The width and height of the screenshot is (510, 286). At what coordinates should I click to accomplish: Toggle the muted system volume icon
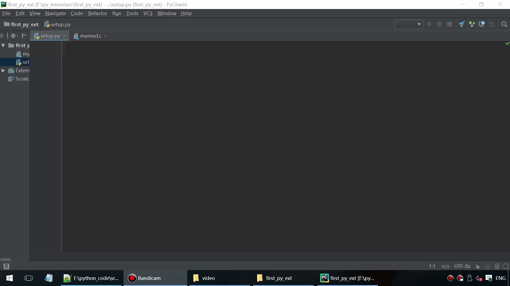click(x=479, y=278)
